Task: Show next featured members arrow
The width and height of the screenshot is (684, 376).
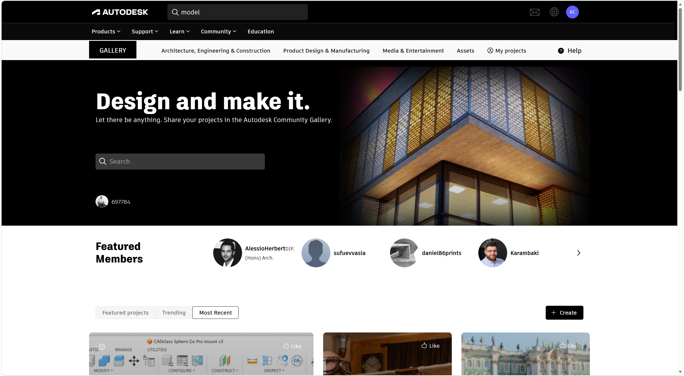Action: click(x=579, y=253)
